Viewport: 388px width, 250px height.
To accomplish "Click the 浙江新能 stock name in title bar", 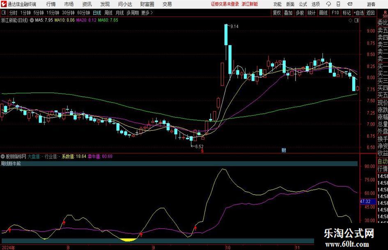I will tap(250, 4).
